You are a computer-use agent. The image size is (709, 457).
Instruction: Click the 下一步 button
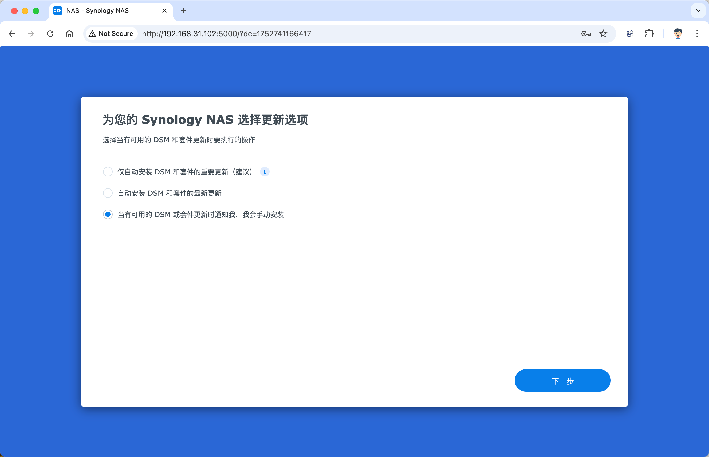[x=562, y=381]
